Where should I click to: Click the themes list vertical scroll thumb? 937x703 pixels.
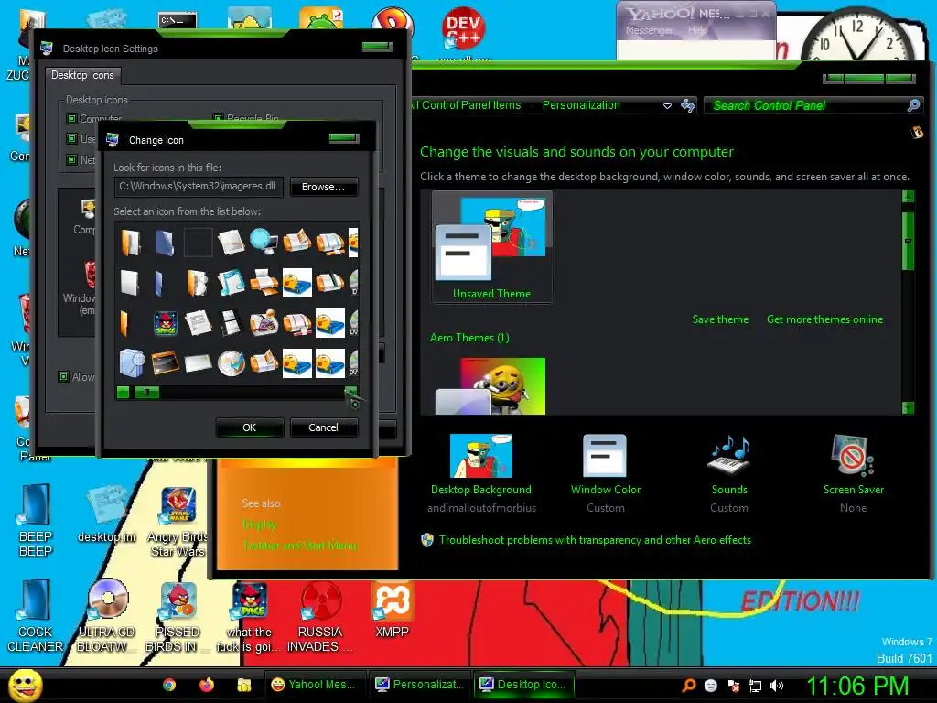[909, 241]
